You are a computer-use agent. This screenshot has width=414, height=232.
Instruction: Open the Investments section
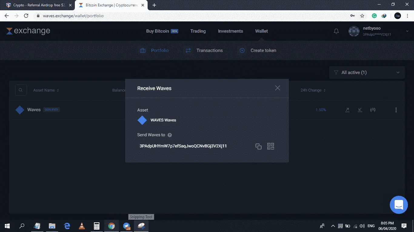click(230, 31)
